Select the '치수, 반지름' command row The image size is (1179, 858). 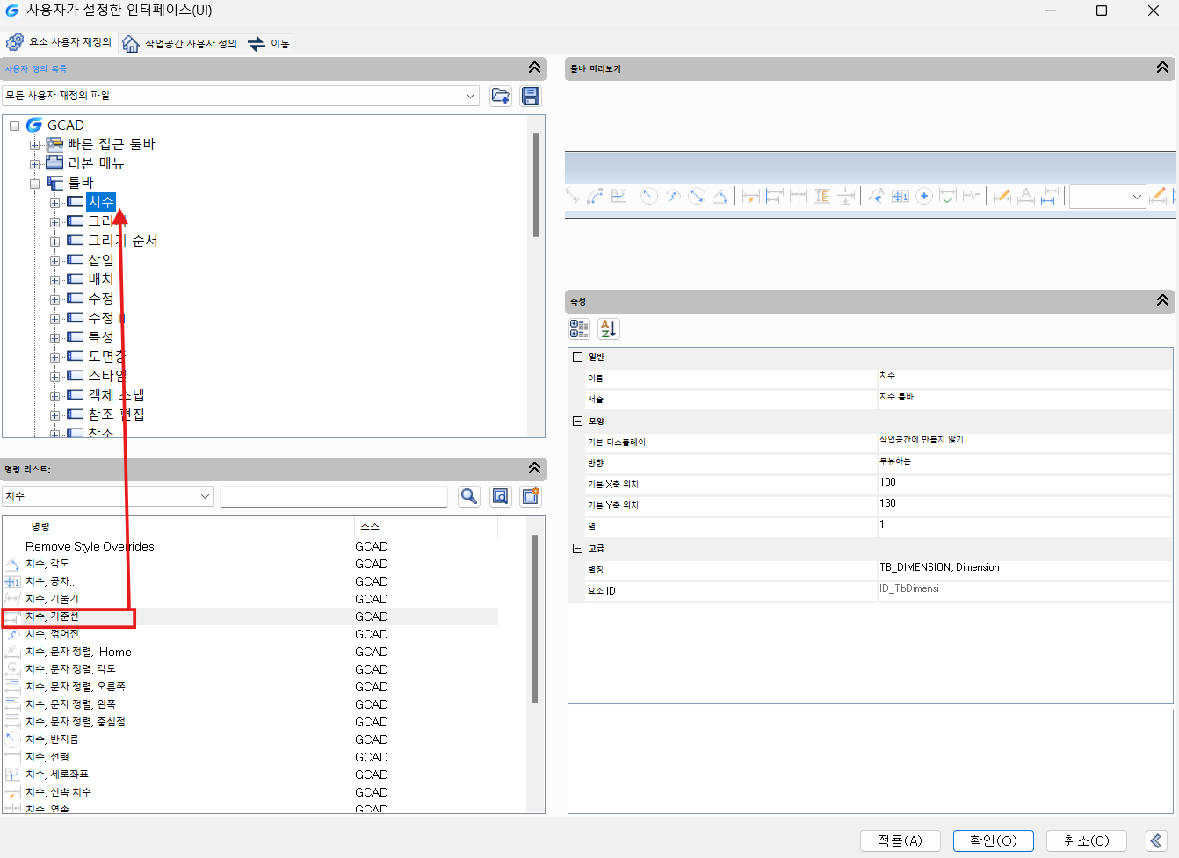pos(250,739)
